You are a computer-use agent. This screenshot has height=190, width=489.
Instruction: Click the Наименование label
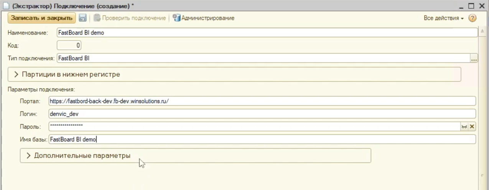(x=28, y=33)
